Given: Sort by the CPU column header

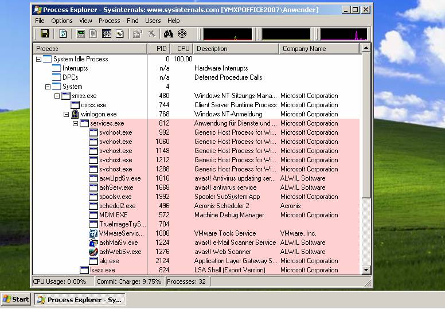Looking at the screenshot, I should point(182,49).
